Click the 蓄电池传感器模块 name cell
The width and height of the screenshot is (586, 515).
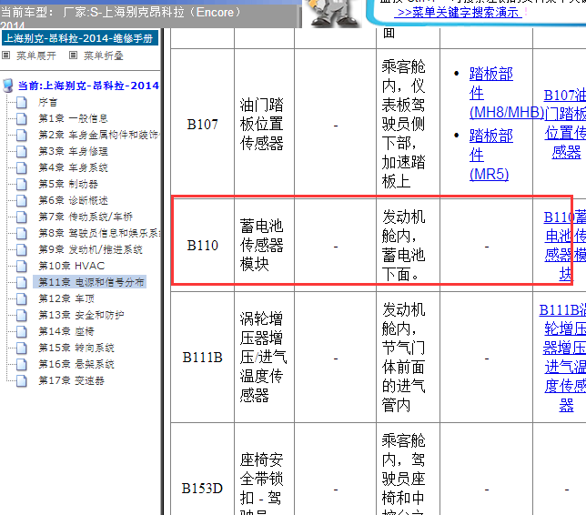262,245
